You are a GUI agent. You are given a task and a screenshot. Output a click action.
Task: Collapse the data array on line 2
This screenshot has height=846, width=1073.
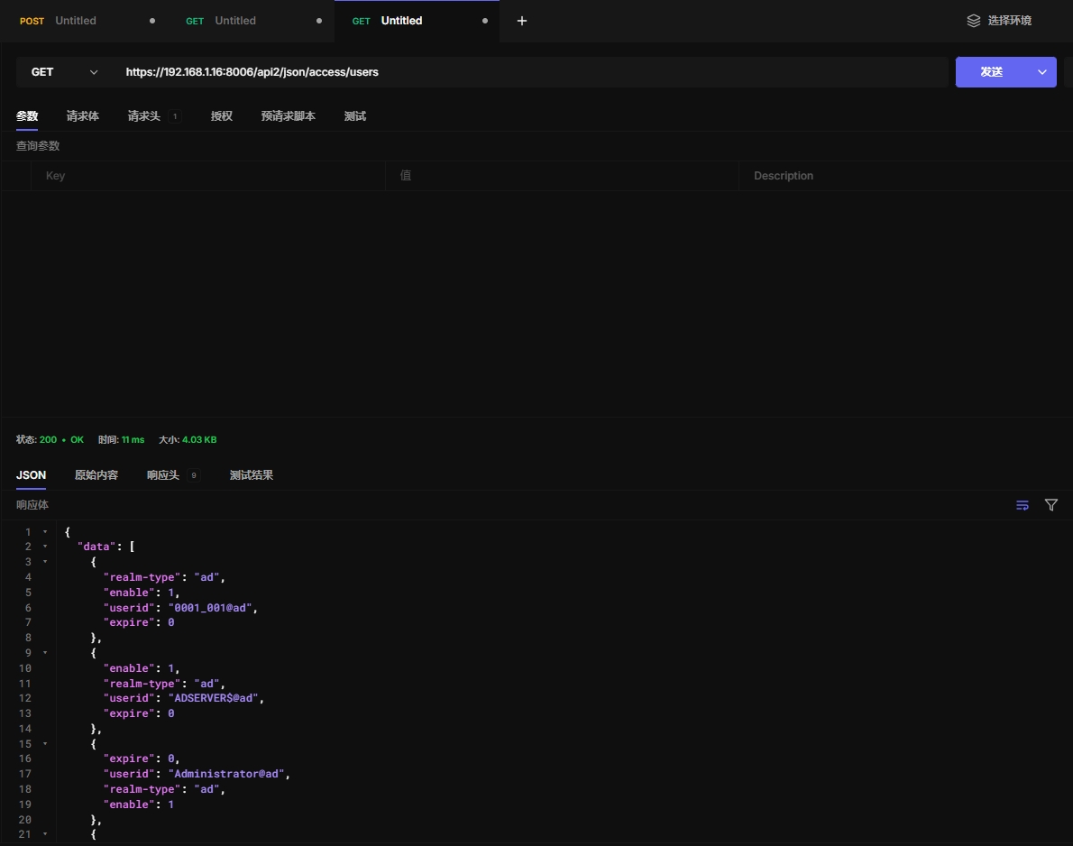click(x=45, y=547)
